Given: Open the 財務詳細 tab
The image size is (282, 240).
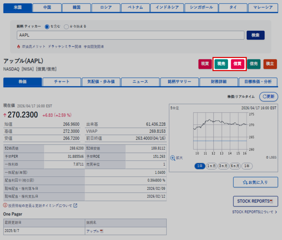Looking at the screenshot, I should point(219,82).
